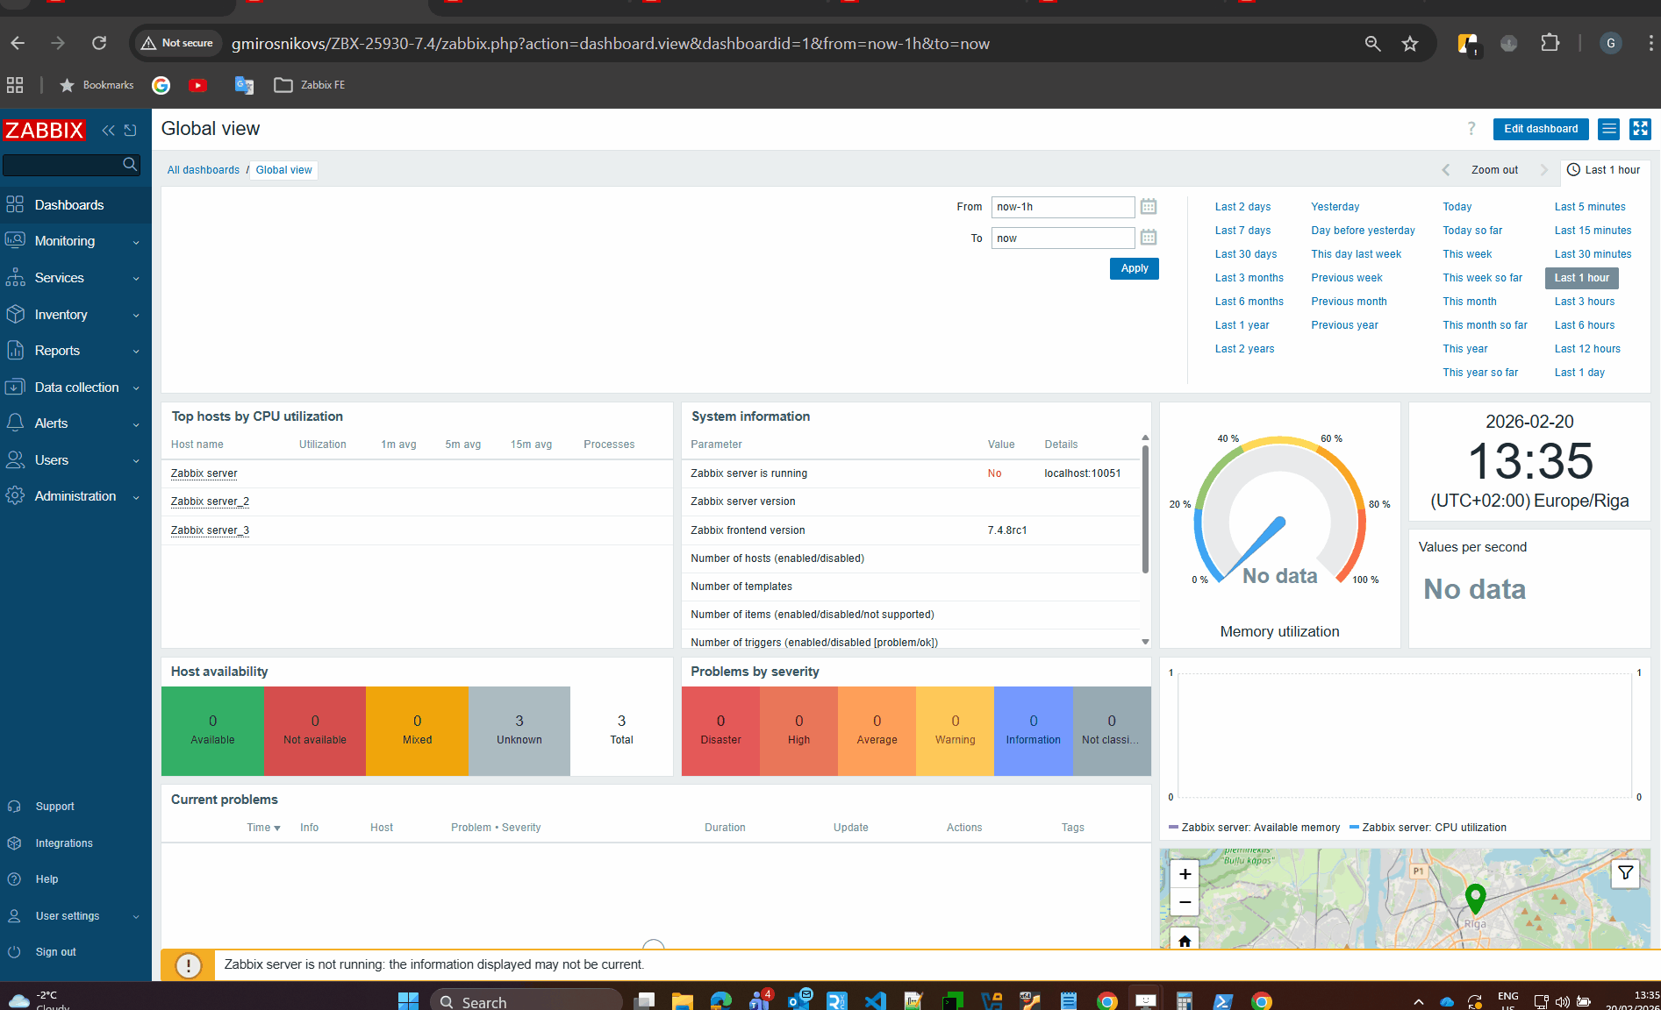Click the red Disaster severity block

pyautogui.click(x=720, y=730)
